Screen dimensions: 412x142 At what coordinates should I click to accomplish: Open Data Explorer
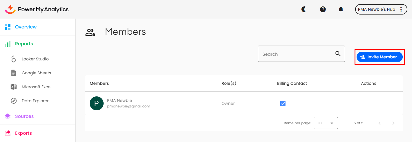coord(35,101)
